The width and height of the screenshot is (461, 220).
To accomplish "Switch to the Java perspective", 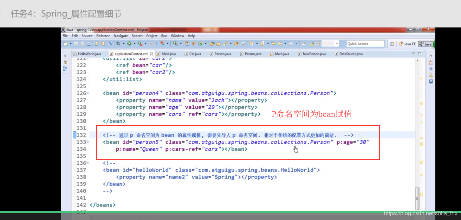I will point(426,44).
